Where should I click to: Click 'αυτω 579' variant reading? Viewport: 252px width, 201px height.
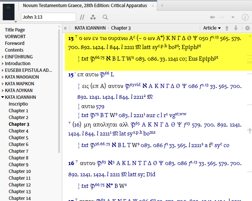coord(93,107)
